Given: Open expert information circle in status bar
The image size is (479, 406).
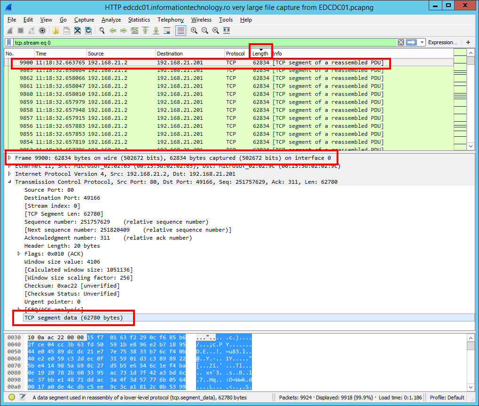Looking at the screenshot, I should click(12, 397).
